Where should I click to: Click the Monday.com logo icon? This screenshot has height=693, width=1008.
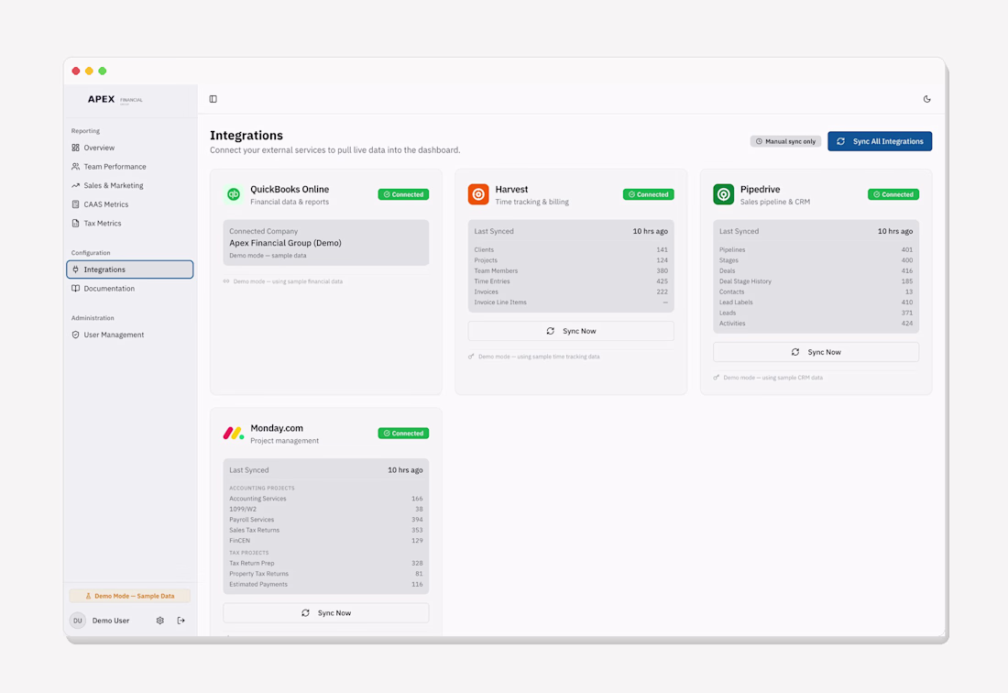[234, 434]
